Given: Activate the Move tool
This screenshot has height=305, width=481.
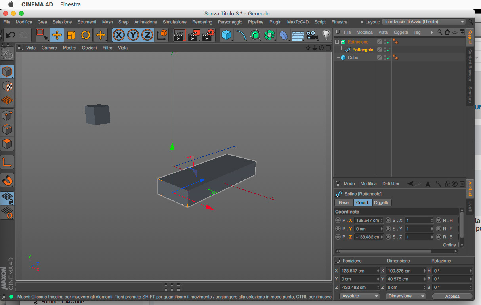Looking at the screenshot, I should click(57, 35).
